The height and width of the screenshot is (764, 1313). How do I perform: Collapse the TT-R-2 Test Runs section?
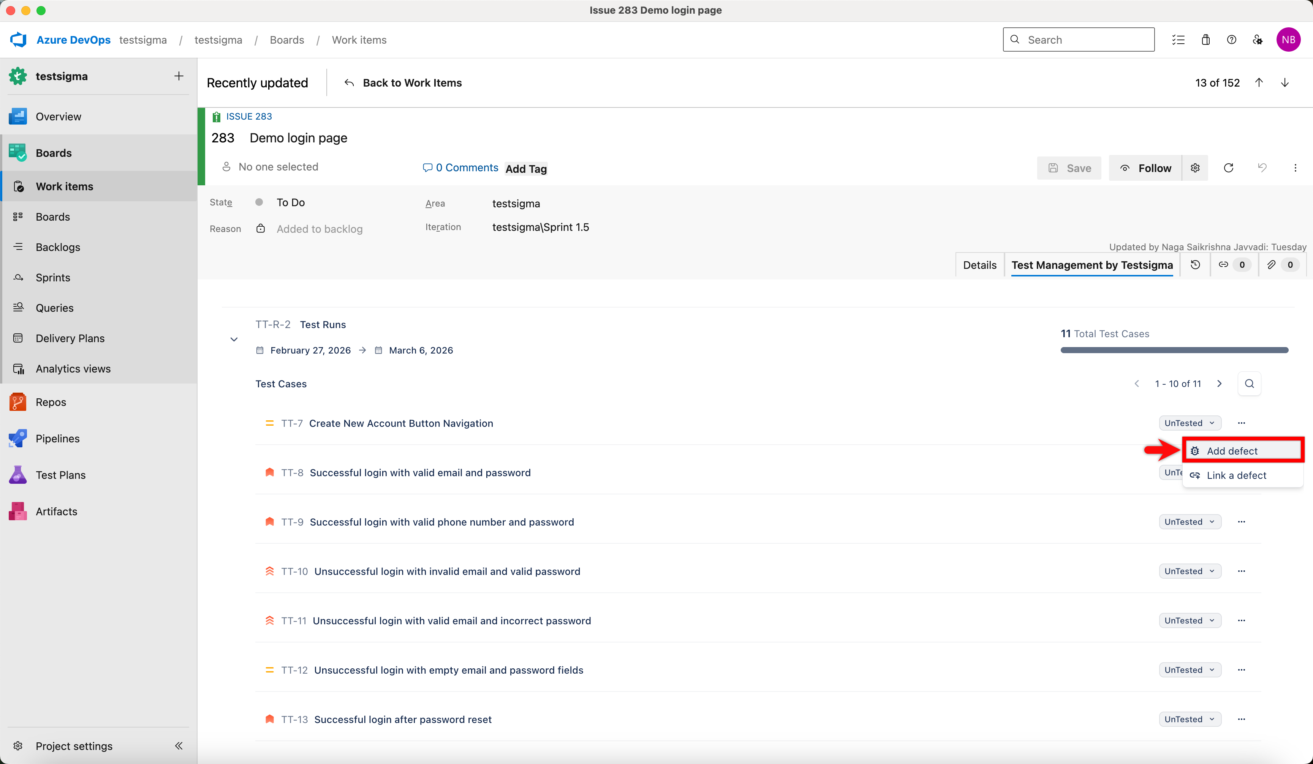(x=234, y=339)
